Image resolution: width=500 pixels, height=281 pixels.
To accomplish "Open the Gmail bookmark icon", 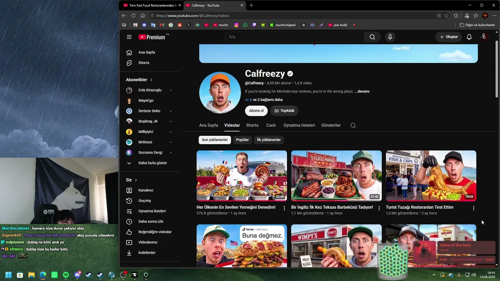I will click(x=162, y=25).
